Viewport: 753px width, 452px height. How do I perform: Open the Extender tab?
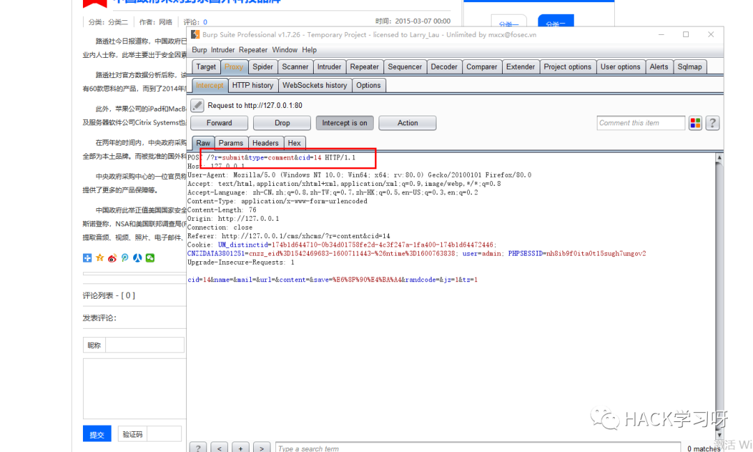click(521, 67)
